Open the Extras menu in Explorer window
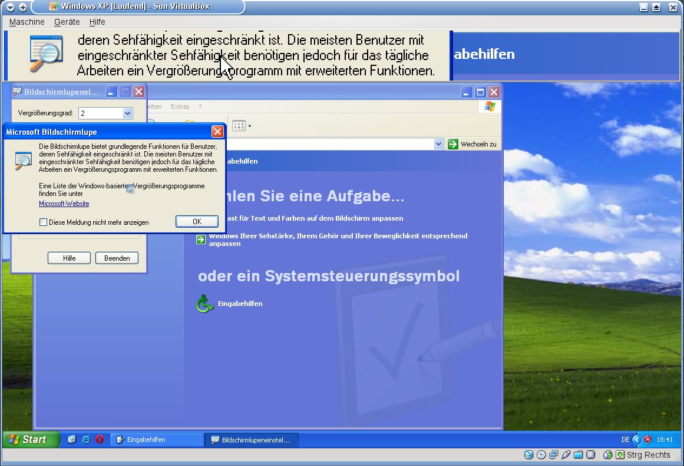684x466 pixels. 180,106
